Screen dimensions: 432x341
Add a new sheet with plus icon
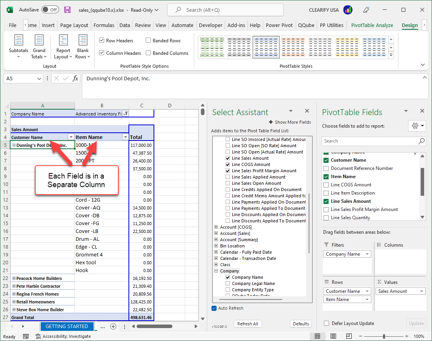coord(113,327)
